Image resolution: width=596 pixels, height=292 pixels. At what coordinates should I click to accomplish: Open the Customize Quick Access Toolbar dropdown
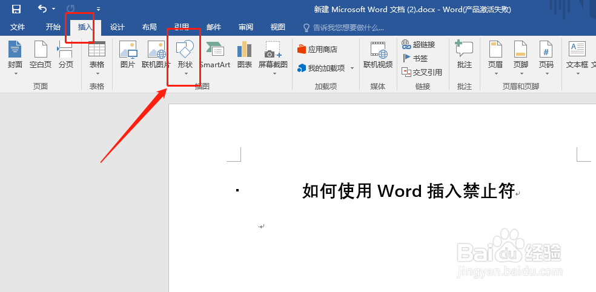pos(98,8)
